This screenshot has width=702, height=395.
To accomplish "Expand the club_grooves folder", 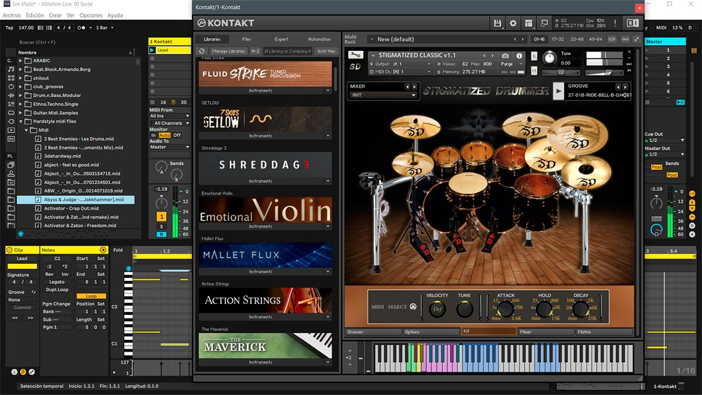I will [x=20, y=87].
